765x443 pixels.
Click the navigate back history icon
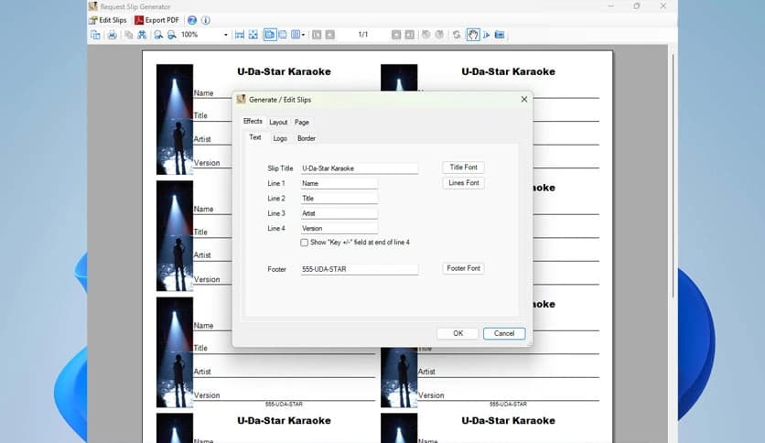click(x=426, y=35)
